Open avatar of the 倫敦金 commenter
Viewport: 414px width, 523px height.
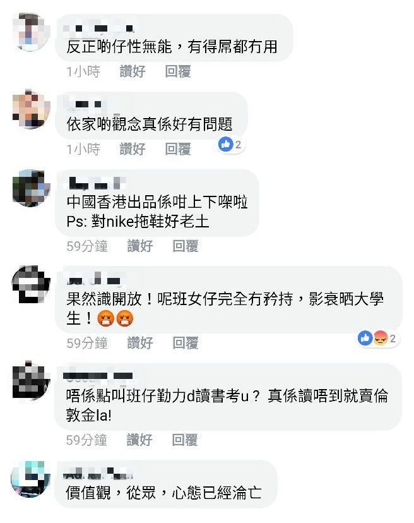31,380
